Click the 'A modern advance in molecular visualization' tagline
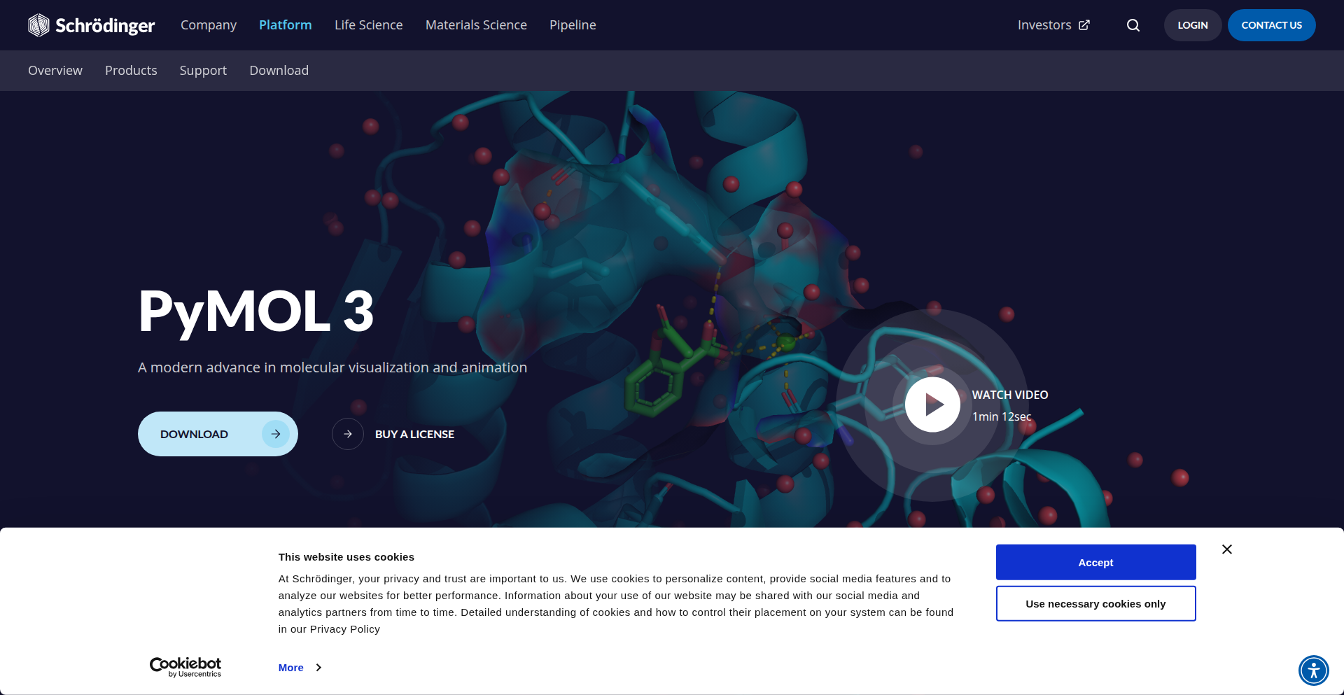This screenshot has height=695, width=1344. 332,367
